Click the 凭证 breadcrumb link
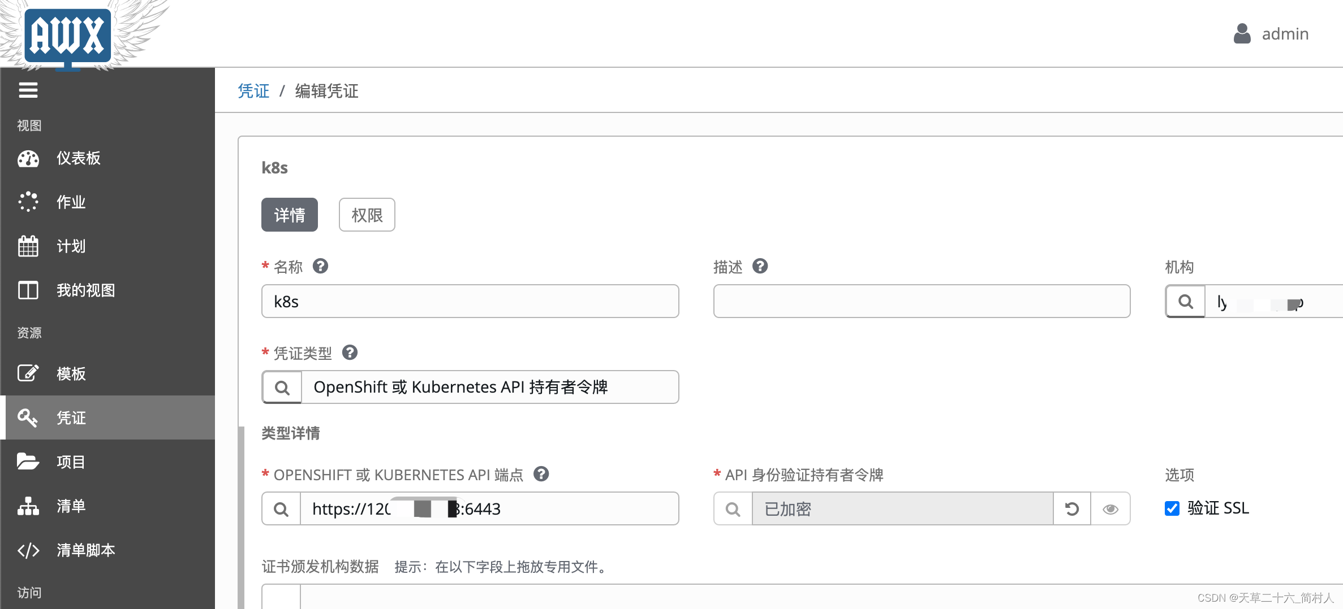 click(253, 91)
